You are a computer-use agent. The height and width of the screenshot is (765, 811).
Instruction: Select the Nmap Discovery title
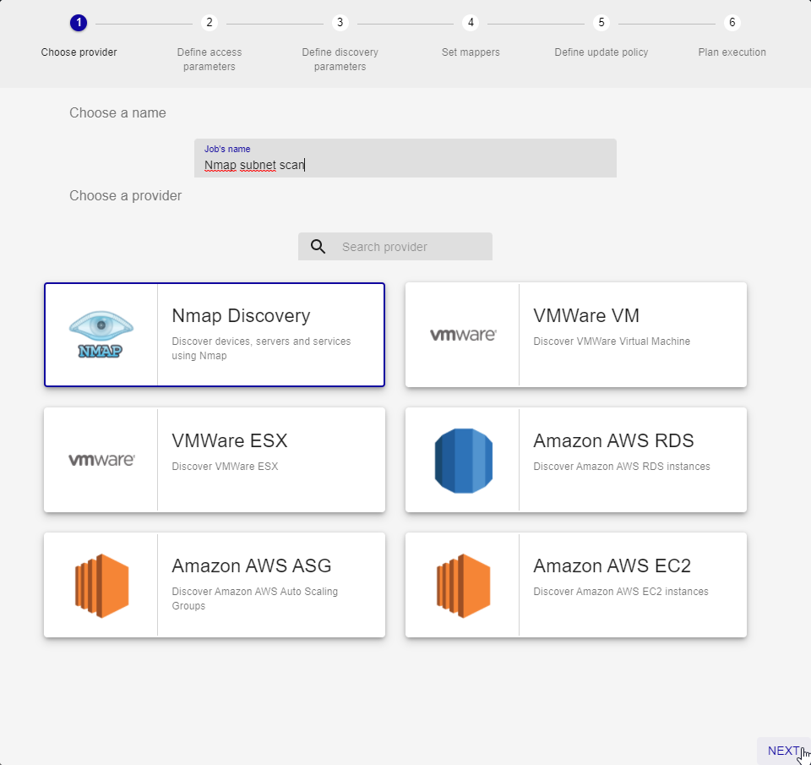pyautogui.click(x=241, y=316)
